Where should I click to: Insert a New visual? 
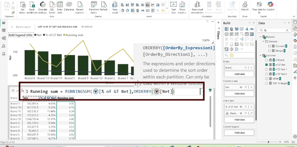coord(115,8)
